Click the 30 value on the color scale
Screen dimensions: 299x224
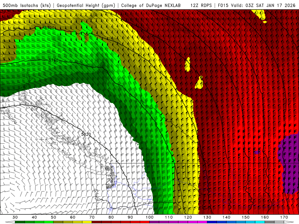[15, 217]
